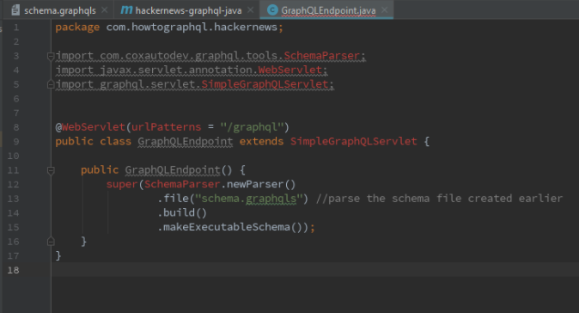This screenshot has width=579, height=313.
Task: Click the super keyword on line 12
Action: [122, 184]
